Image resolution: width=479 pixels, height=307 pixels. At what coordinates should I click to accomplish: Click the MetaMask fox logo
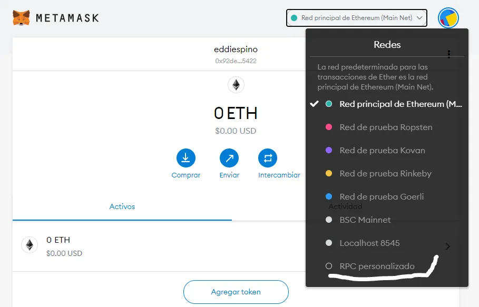click(22, 18)
